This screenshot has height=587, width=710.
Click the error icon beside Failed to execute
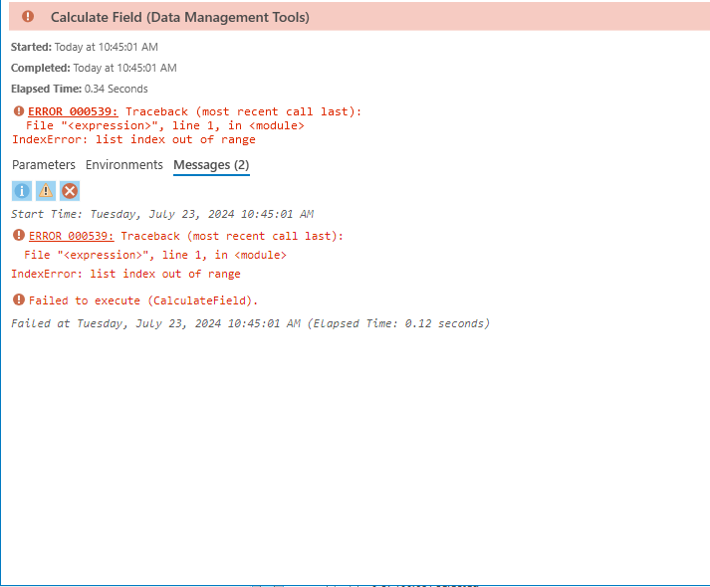(x=19, y=299)
